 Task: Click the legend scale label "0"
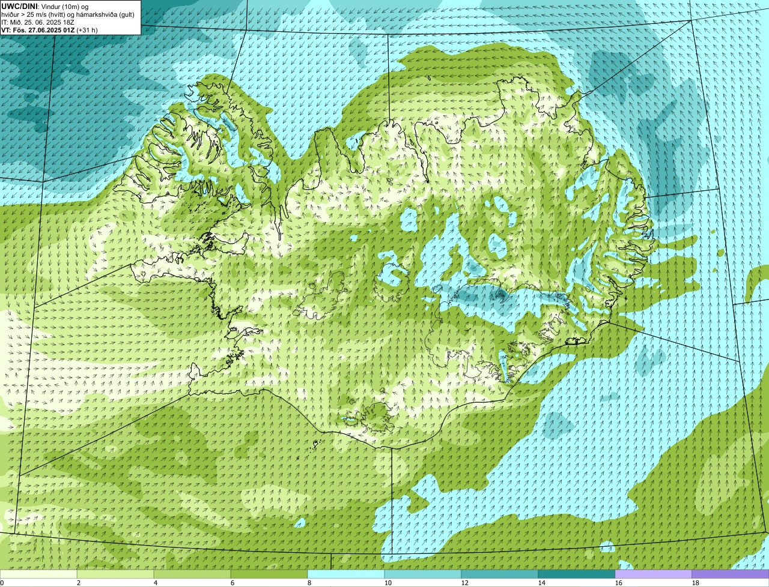[x=2, y=583]
